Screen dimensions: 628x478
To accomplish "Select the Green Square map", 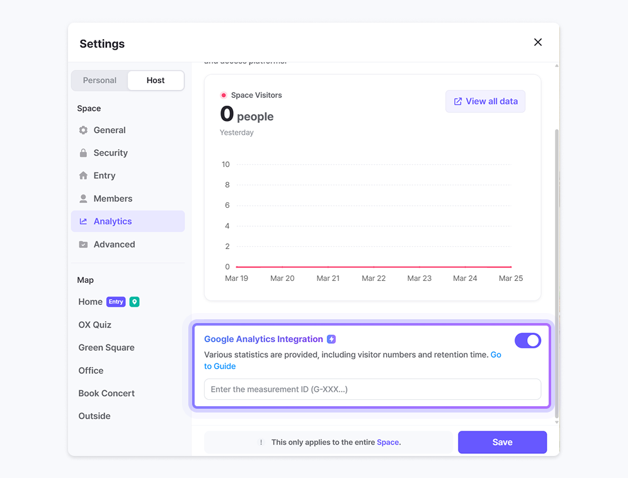I will click(x=106, y=348).
